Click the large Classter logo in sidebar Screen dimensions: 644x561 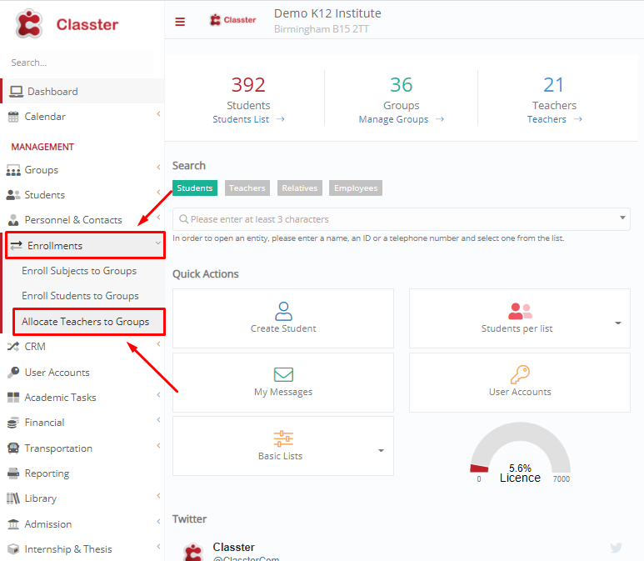pos(67,24)
